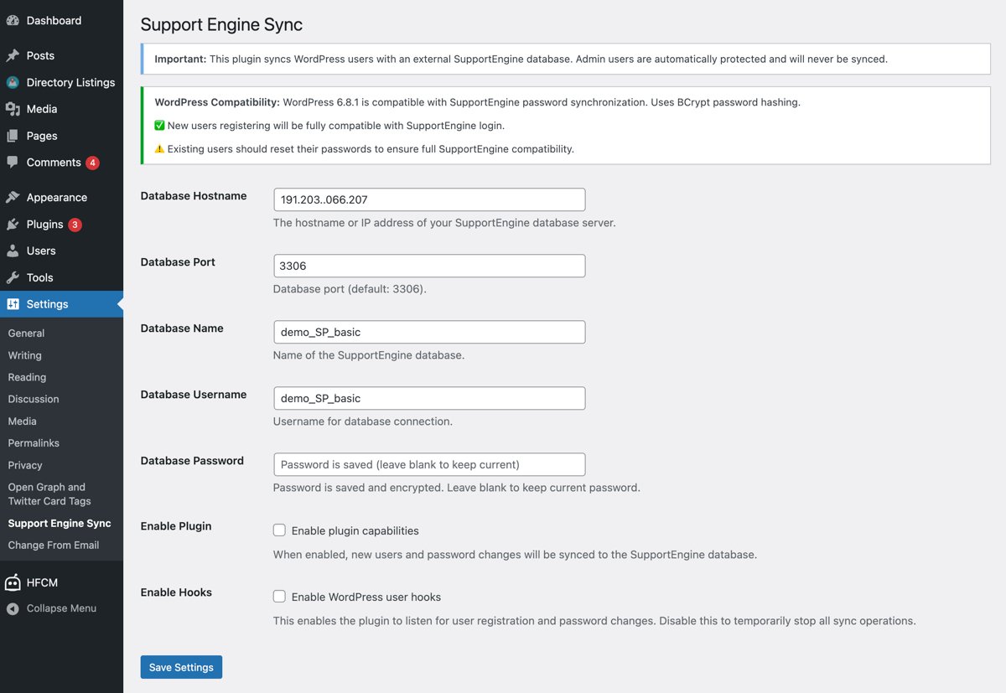Click the Enable Hooks row label
The image size is (1006, 693).
(x=176, y=592)
